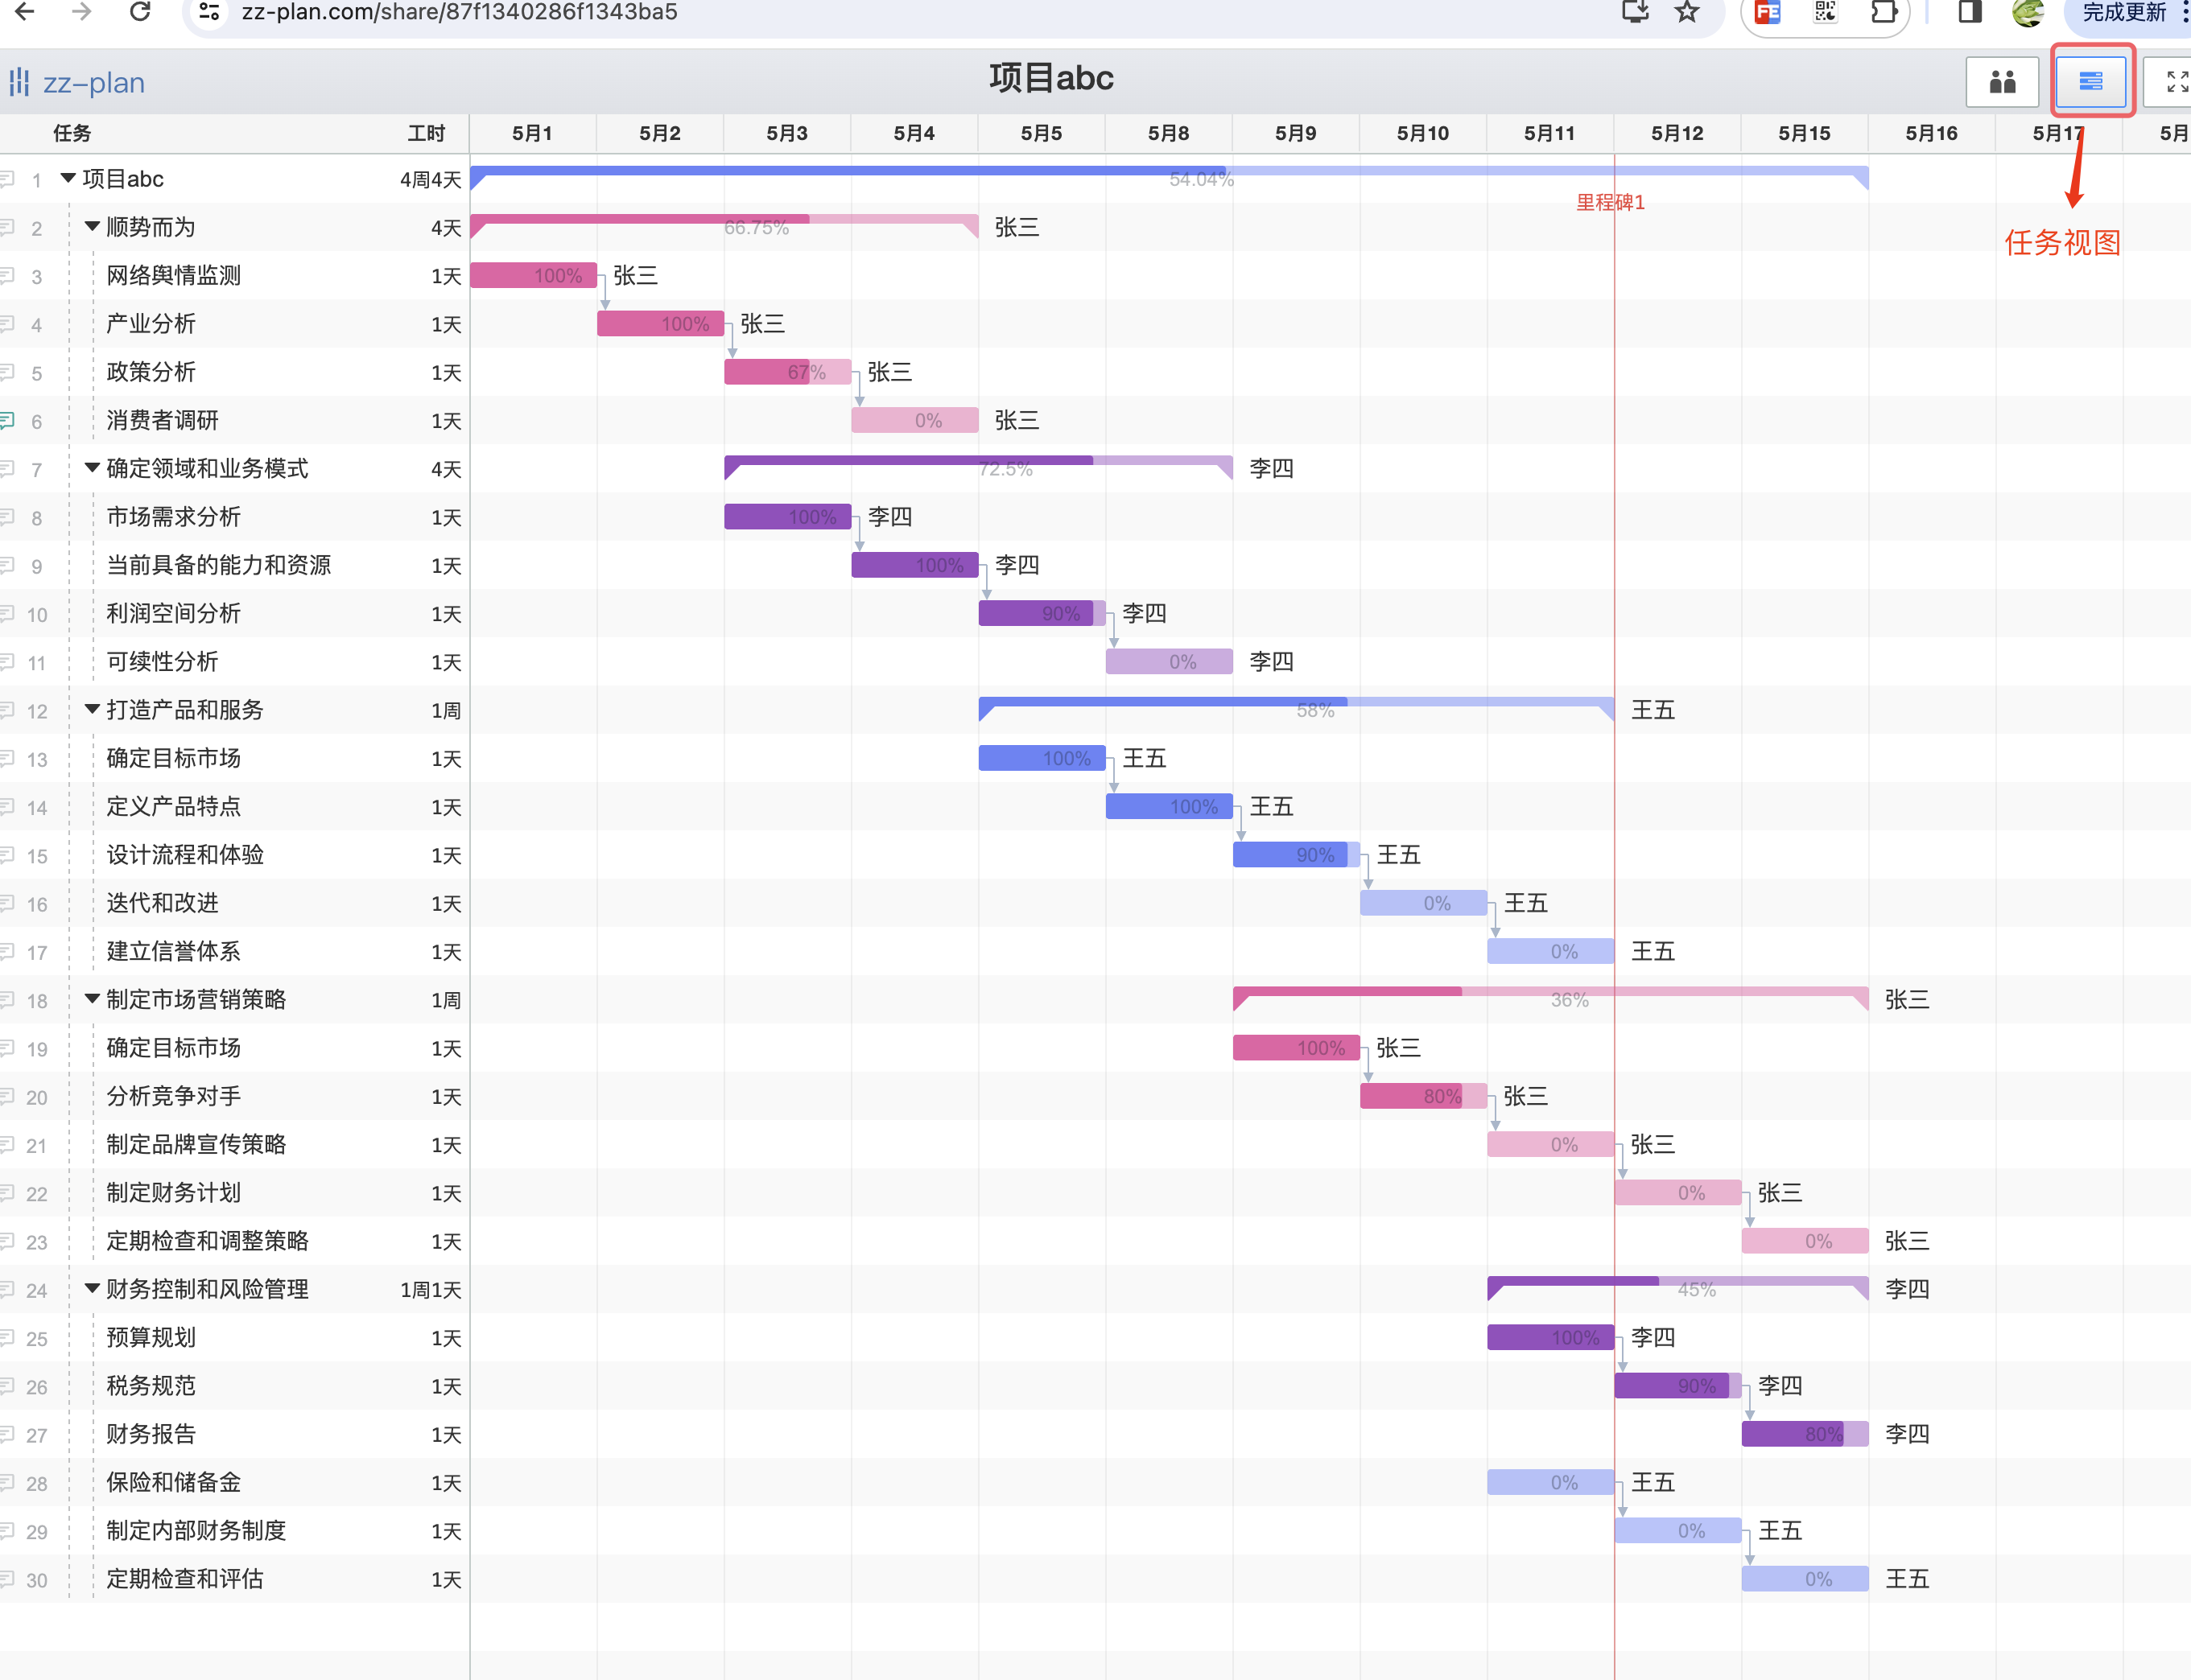This screenshot has height=1680, width=2191.
Task: Click the 5月12 date header
Action: coord(1677,133)
